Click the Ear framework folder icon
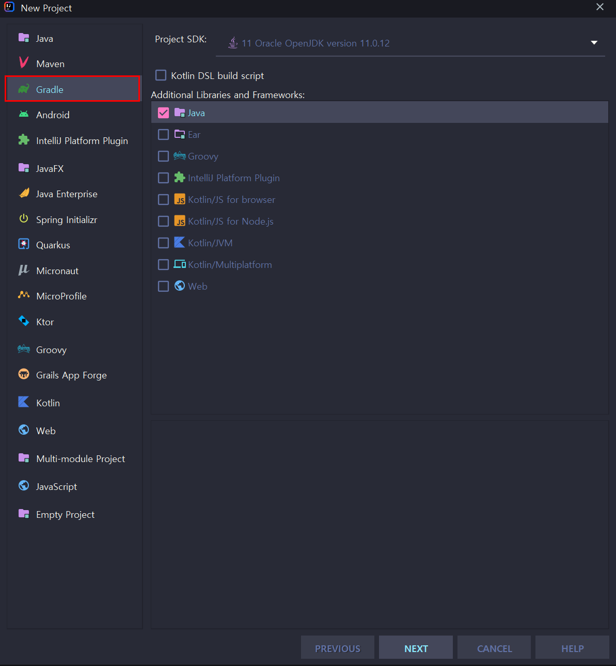The width and height of the screenshot is (616, 666). pos(180,134)
